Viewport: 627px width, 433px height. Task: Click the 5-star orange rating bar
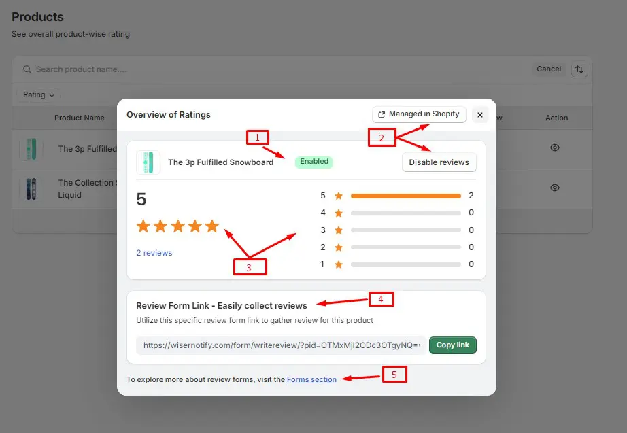tap(405, 196)
